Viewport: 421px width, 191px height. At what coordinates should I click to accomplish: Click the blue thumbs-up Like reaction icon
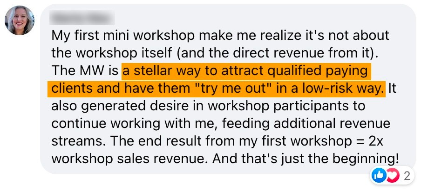379,176
